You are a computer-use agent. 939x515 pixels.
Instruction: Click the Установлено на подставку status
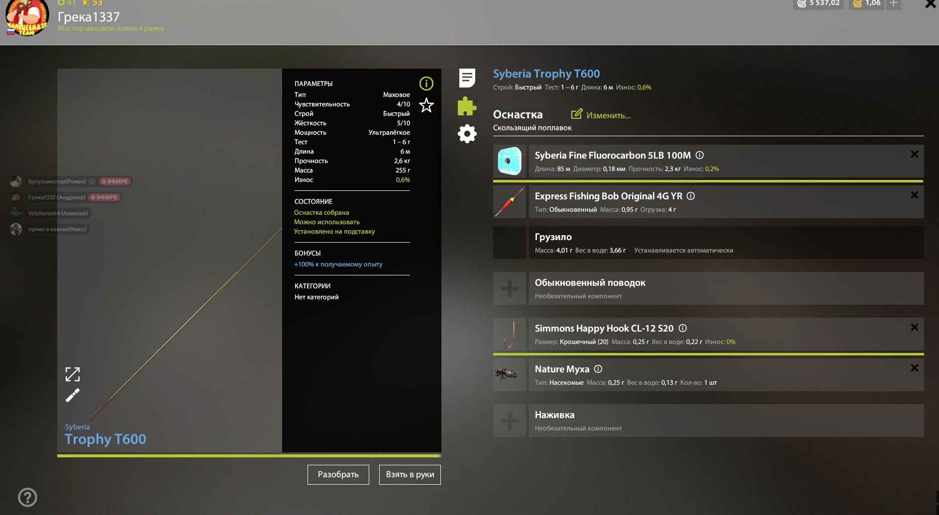click(x=334, y=232)
